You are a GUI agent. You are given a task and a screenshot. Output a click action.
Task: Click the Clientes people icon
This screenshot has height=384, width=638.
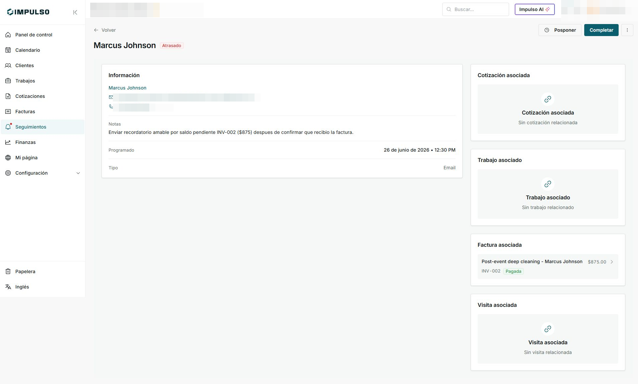point(8,65)
